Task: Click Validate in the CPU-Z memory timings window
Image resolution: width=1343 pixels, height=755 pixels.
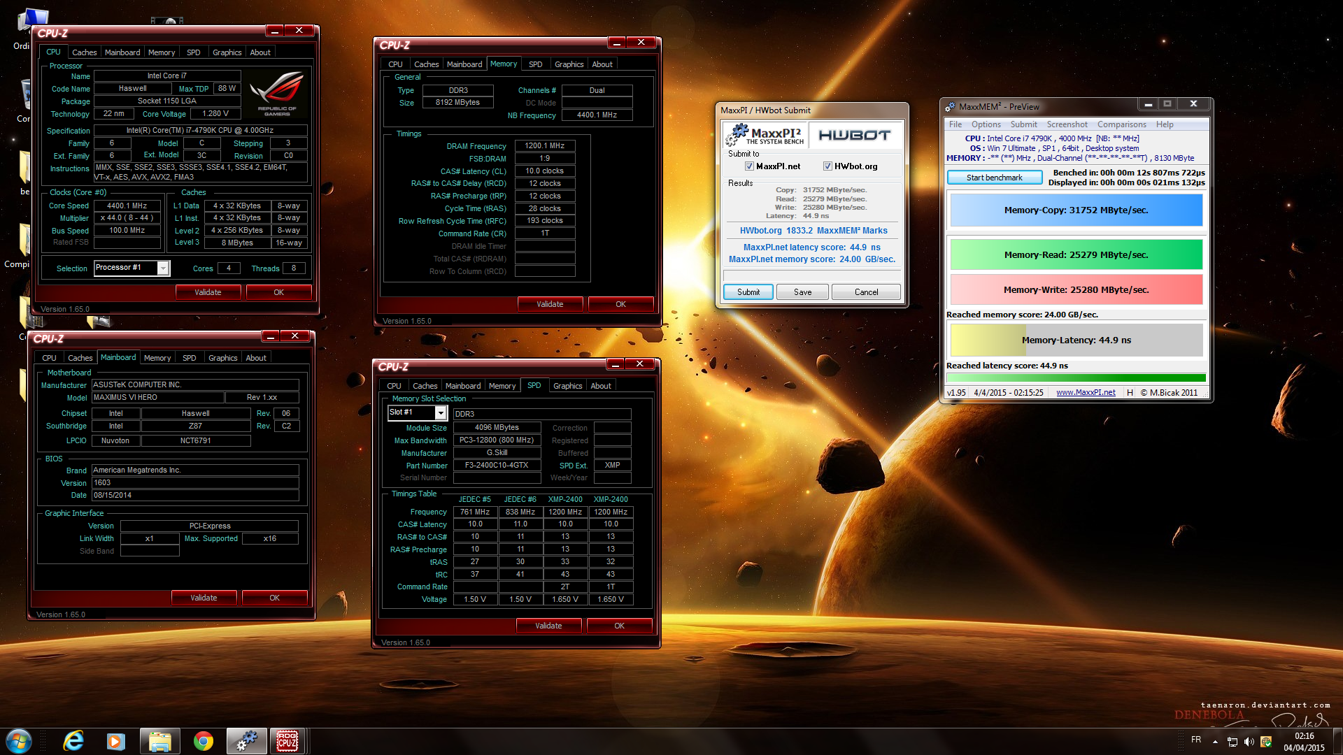Action: [550, 304]
